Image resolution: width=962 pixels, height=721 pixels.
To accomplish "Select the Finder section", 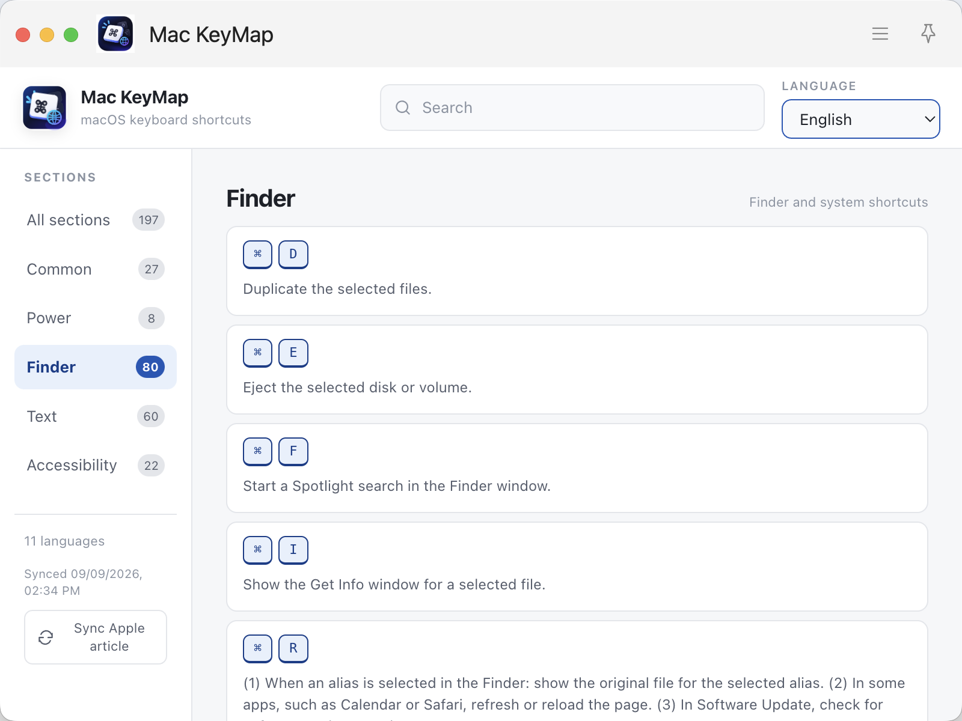I will pyautogui.click(x=96, y=367).
